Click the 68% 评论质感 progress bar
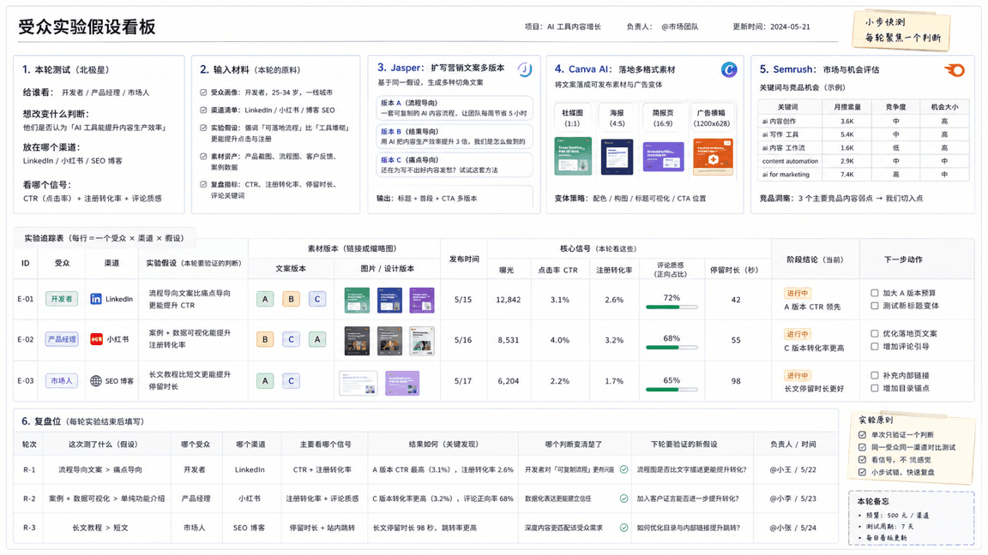Screen dimensions: 988x555 (x=672, y=348)
